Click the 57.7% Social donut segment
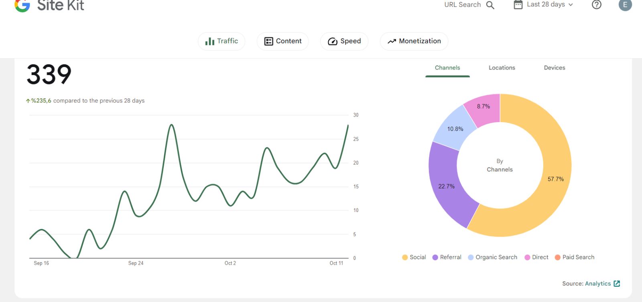The image size is (642, 302). [556, 179]
